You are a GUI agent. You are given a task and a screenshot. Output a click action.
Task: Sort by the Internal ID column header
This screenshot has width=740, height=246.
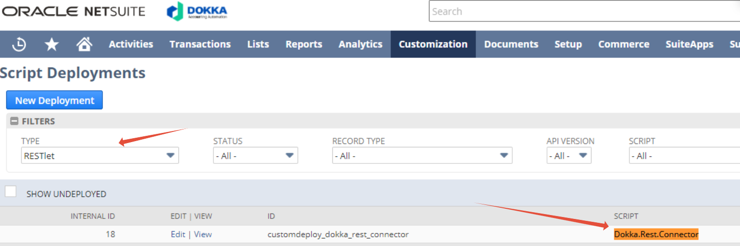93,216
